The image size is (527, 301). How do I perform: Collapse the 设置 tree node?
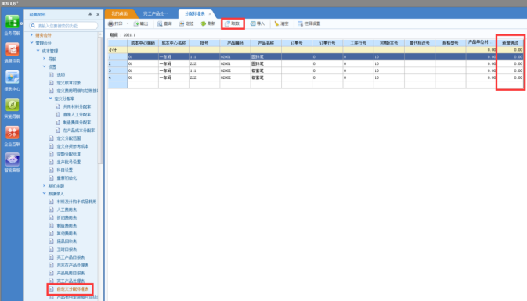tap(44, 66)
